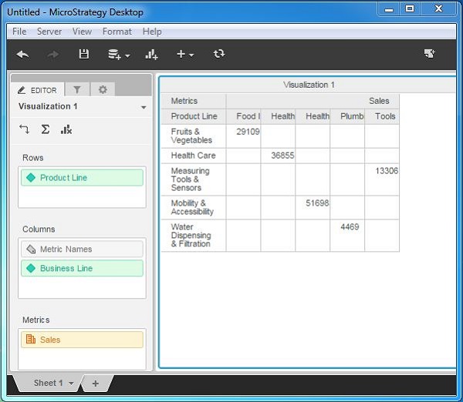Viewport: 463px width, 402px height.
Task: Open the Add Data dropdown
Action: 118,54
